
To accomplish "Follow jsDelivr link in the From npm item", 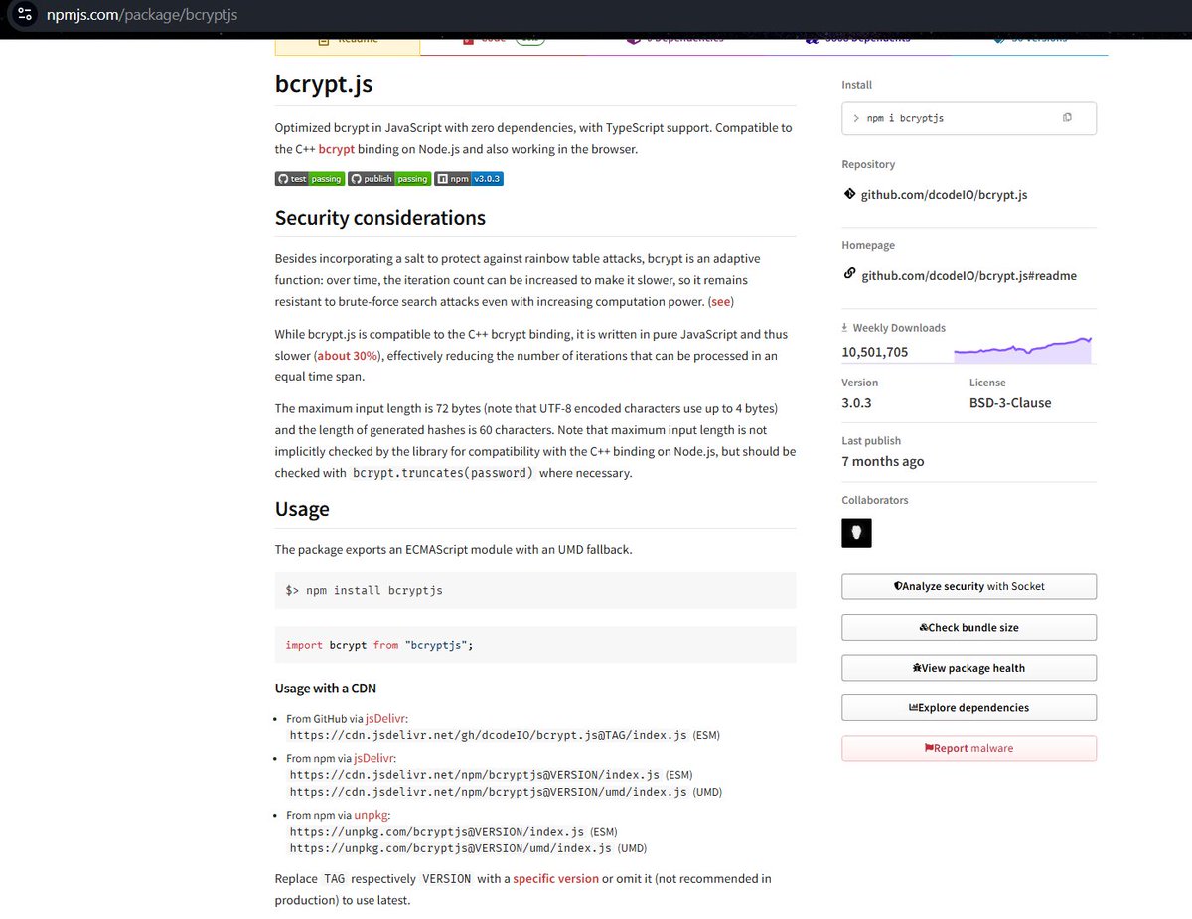I will (373, 758).
